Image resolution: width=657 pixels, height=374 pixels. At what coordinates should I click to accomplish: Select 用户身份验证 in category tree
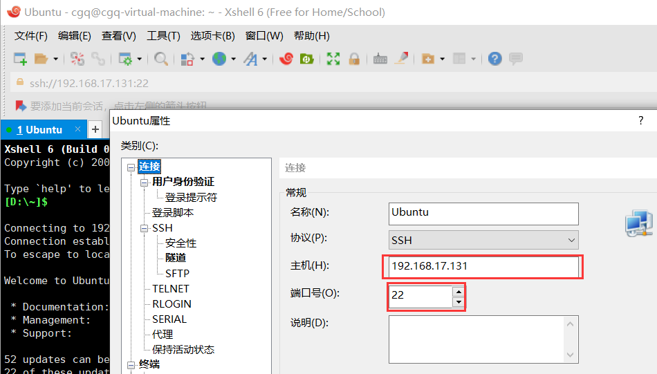coord(183,182)
